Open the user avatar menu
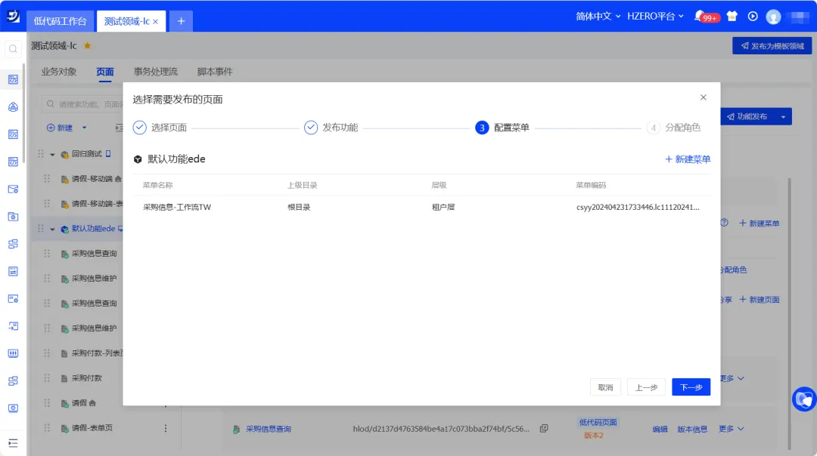 [773, 17]
